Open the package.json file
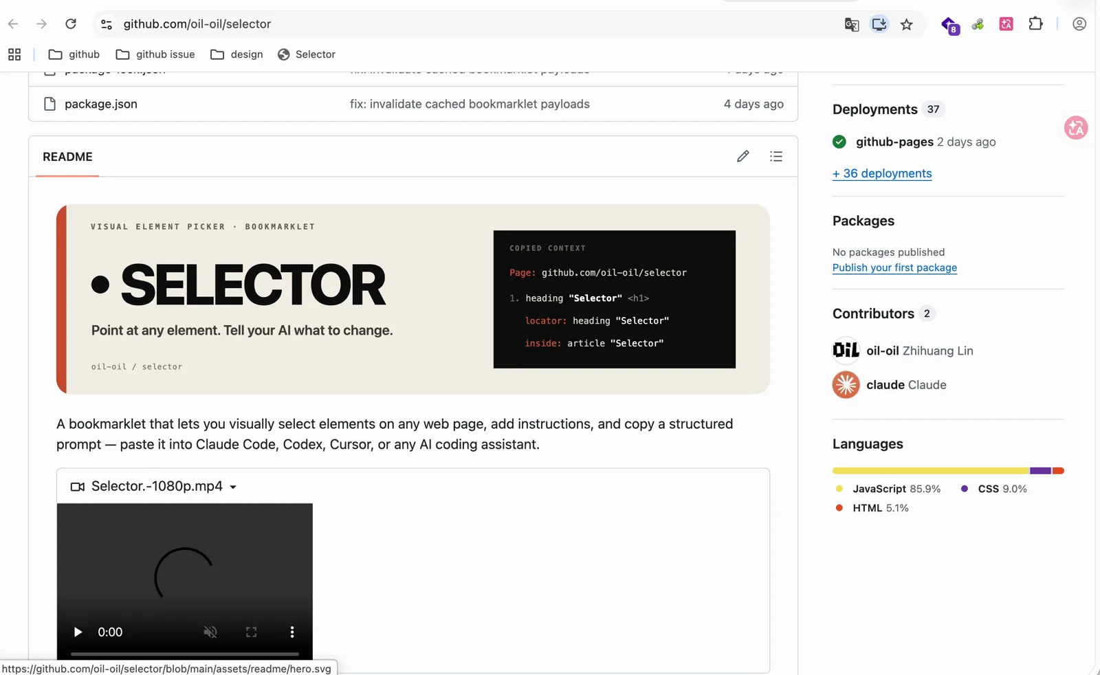This screenshot has height=675, width=1100. tap(101, 104)
